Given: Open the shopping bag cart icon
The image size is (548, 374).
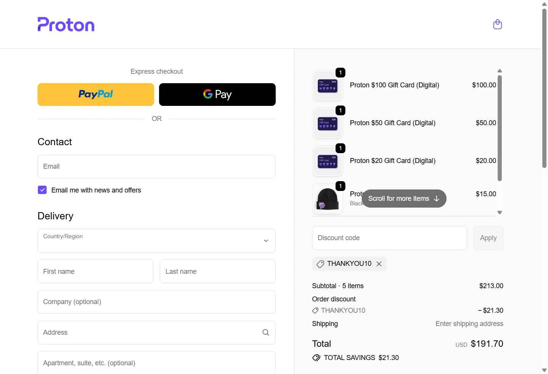Looking at the screenshot, I should 497,24.
